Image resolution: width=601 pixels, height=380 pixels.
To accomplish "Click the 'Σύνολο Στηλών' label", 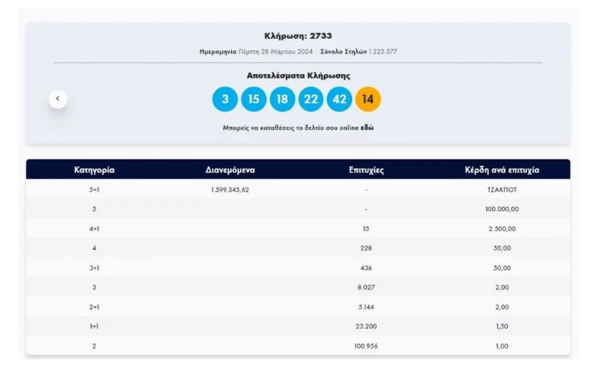I will click(x=343, y=52).
